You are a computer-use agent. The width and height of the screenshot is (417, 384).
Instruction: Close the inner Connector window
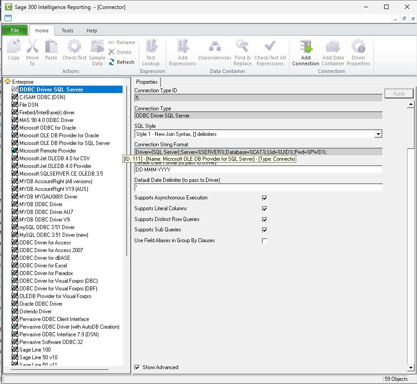coord(413,18)
